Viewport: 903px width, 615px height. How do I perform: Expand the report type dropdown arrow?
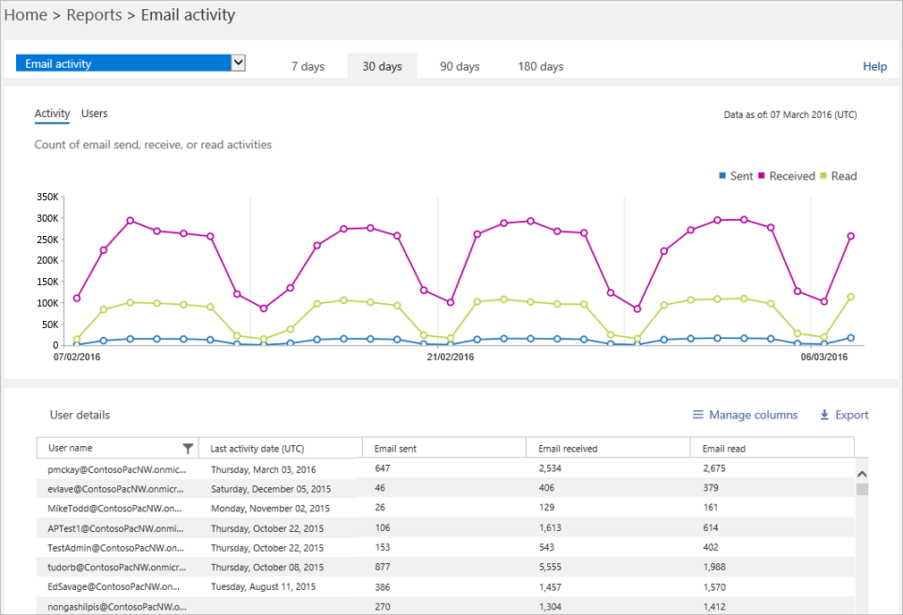[238, 63]
